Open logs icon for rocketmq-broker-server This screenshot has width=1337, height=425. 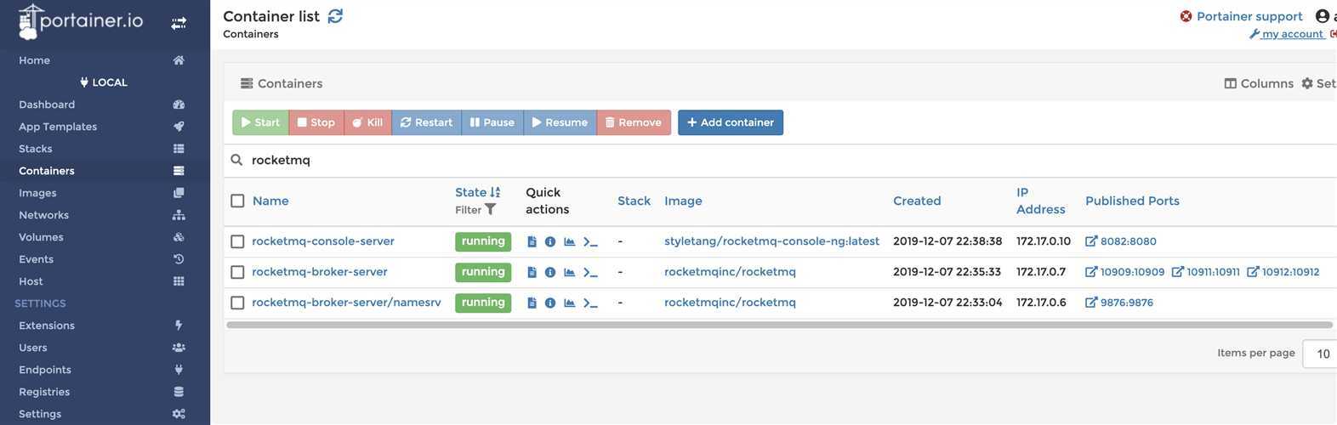click(x=532, y=272)
